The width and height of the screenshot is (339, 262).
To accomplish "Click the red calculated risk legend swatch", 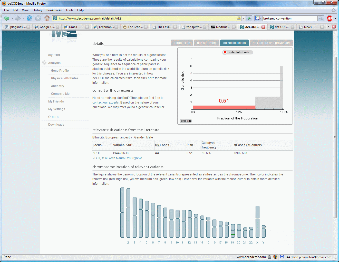I will pos(225,52).
